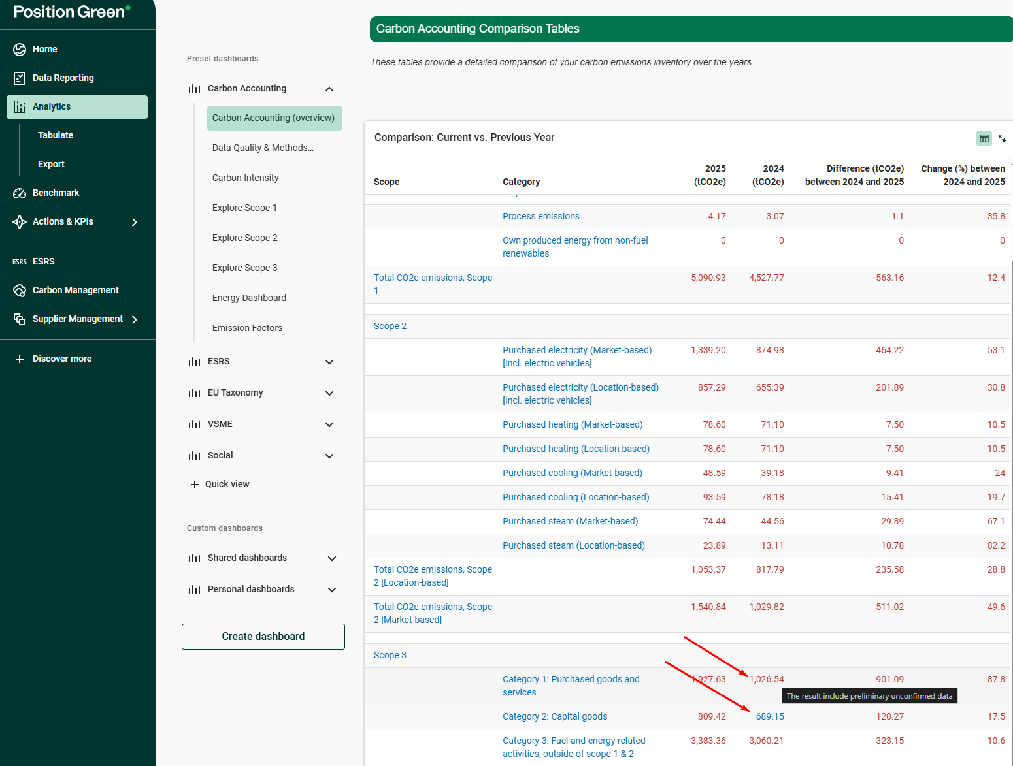Click the sparkle icon at the comparison table's corner
The width and height of the screenshot is (1013, 766).
pyautogui.click(x=1003, y=138)
